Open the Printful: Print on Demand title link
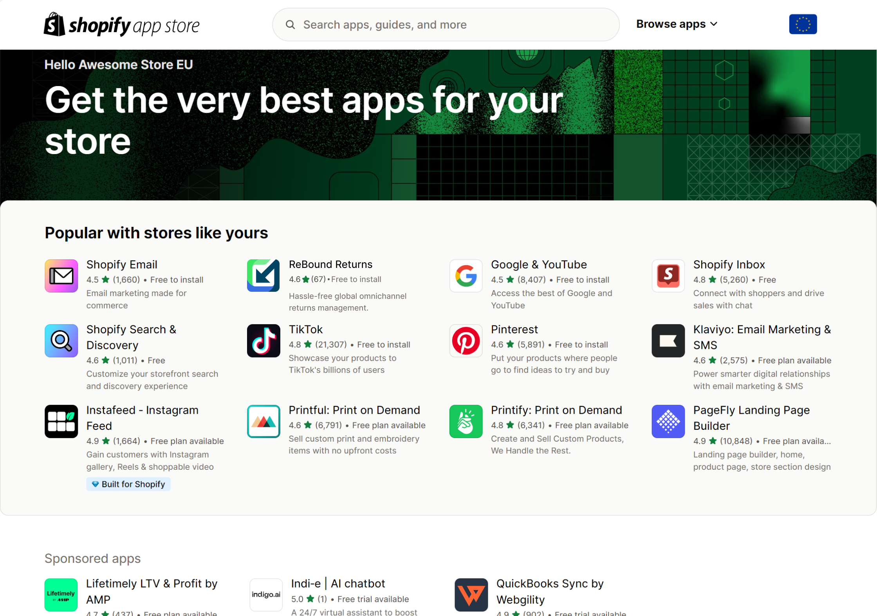This screenshot has width=877, height=616. 354,410
